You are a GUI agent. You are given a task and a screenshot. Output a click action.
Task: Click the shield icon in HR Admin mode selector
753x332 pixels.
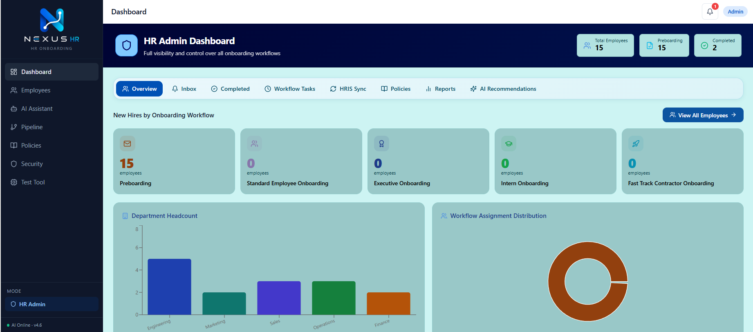(13, 304)
